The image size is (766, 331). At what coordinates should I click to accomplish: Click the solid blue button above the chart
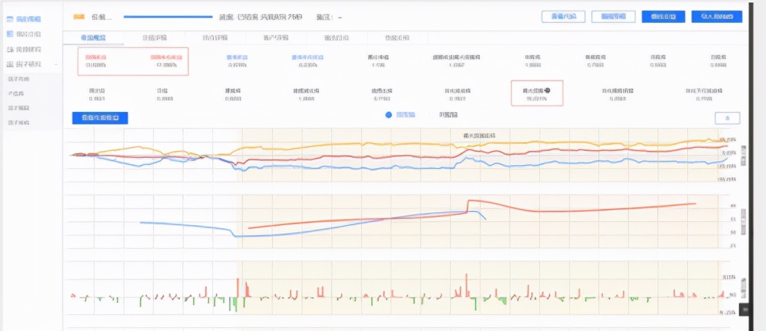tap(100, 118)
